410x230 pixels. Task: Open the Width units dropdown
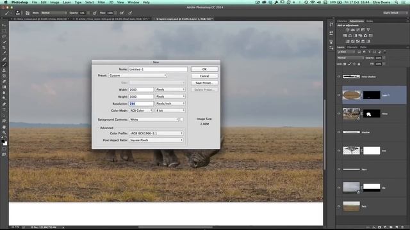tap(170, 89)
